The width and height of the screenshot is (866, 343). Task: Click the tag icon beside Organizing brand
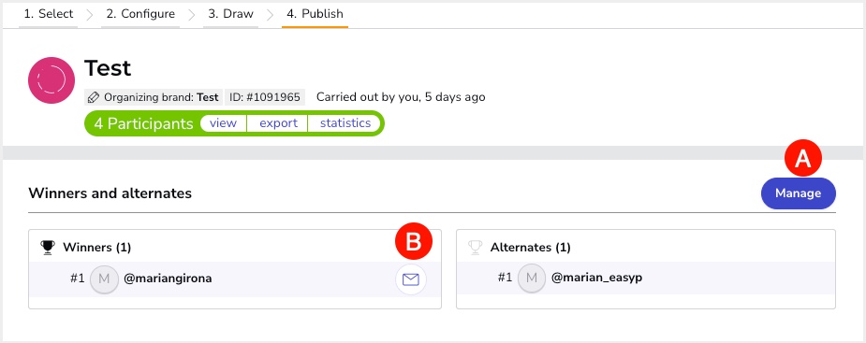pos(94,97)
